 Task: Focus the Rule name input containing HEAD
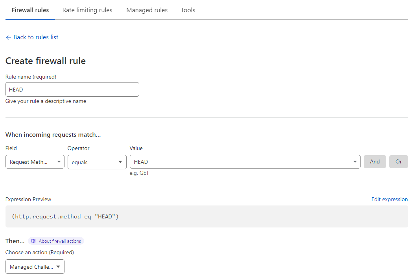click(x=72, y=90)
